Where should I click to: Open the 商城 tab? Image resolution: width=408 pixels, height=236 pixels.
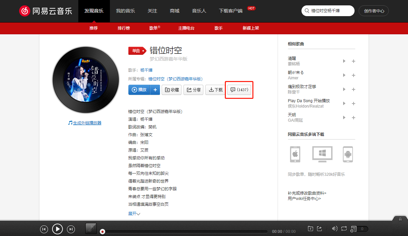175,11
